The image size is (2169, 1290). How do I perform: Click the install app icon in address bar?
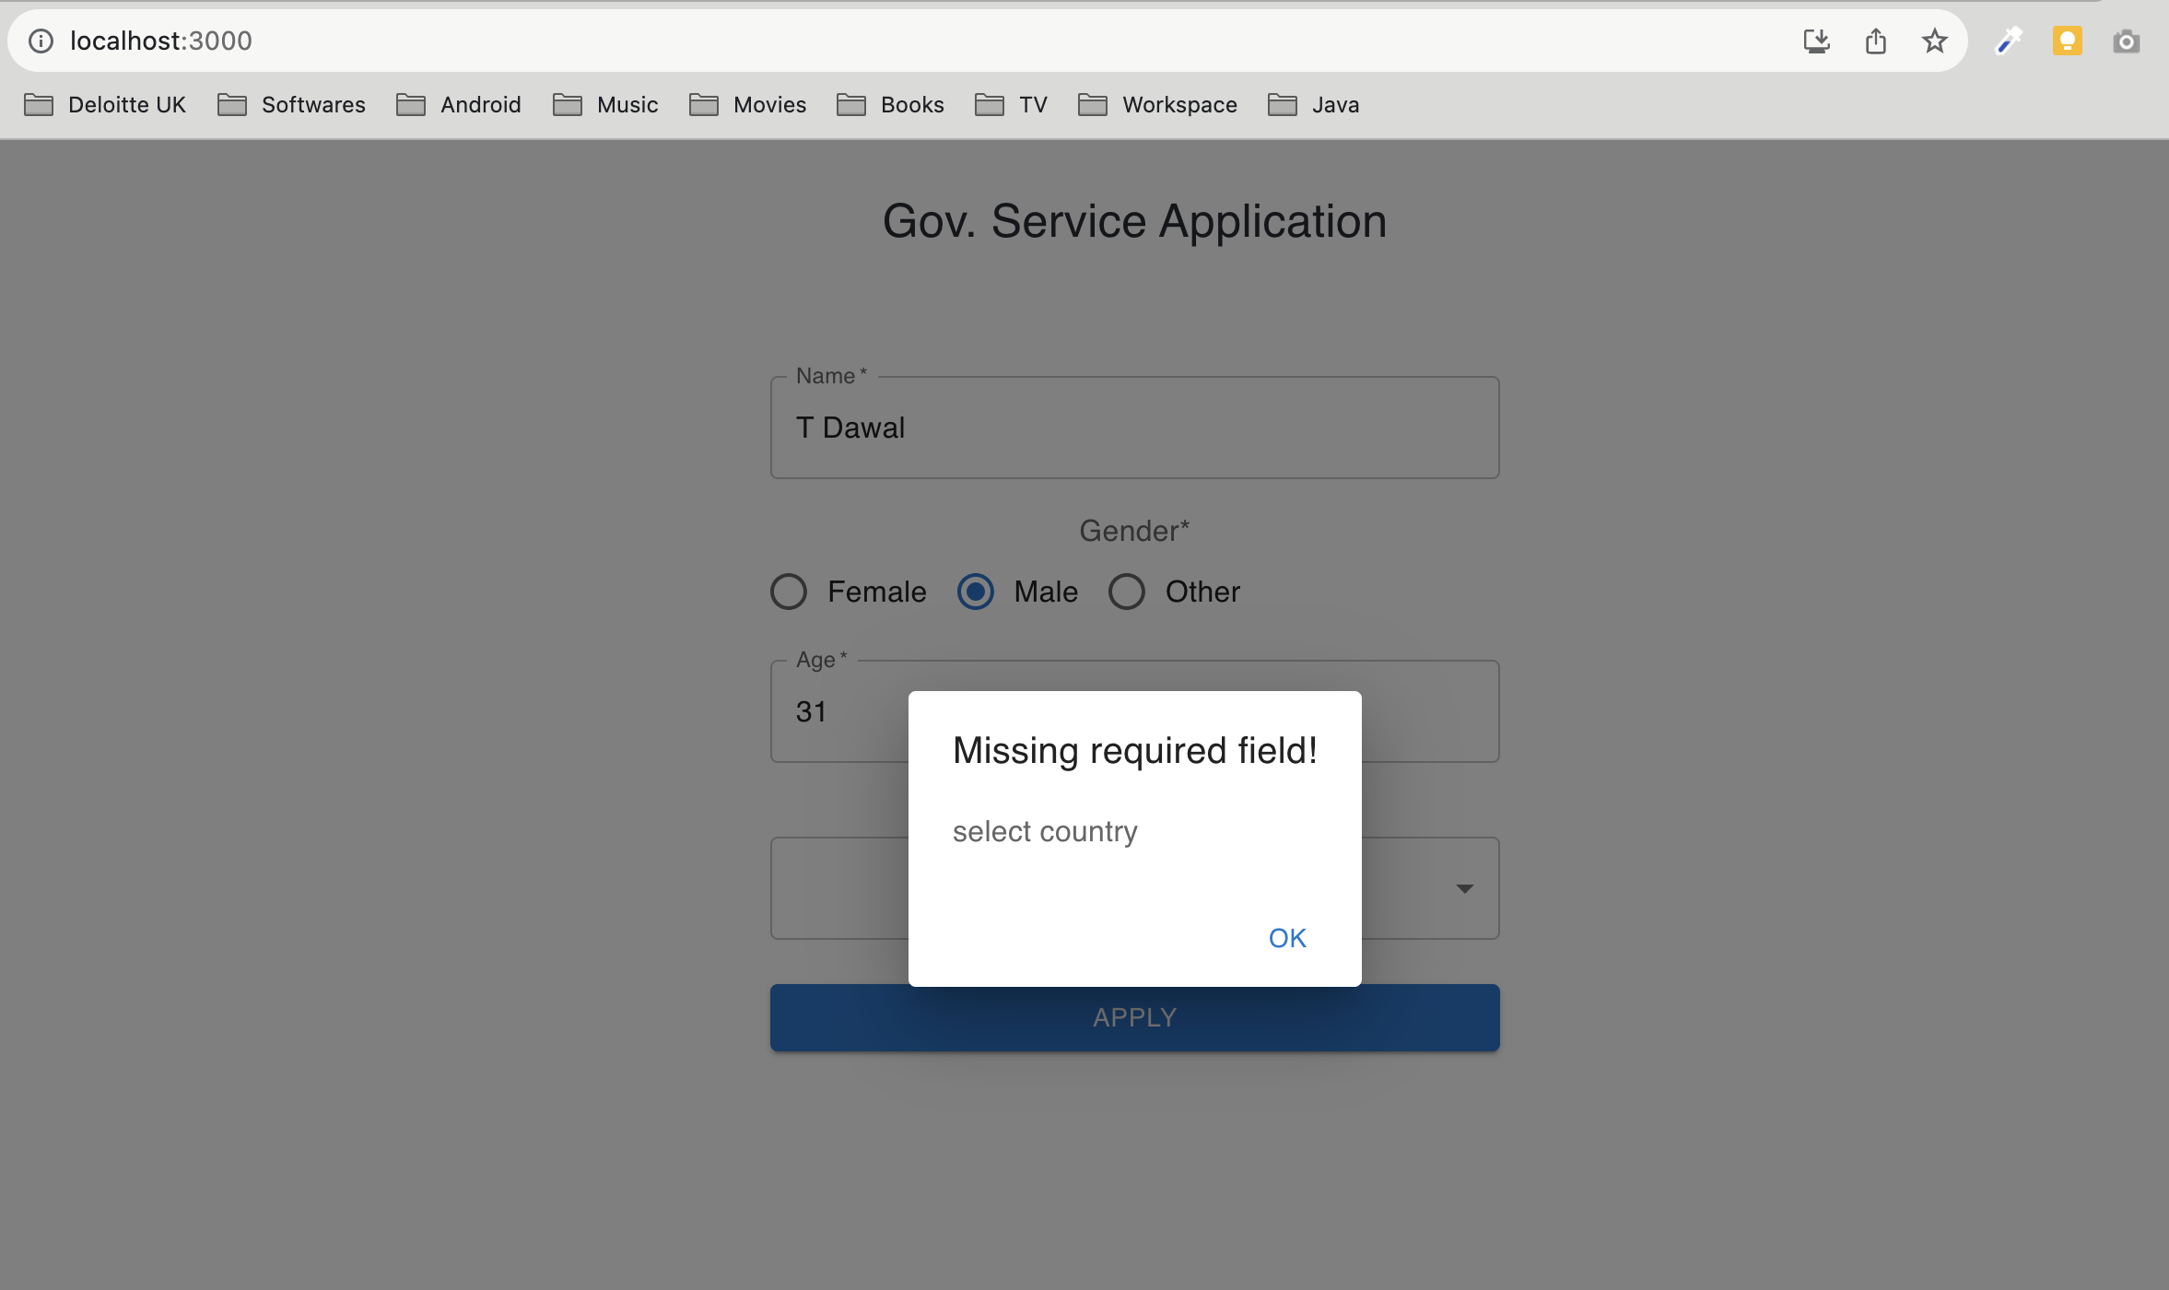tap(1816, 41)
